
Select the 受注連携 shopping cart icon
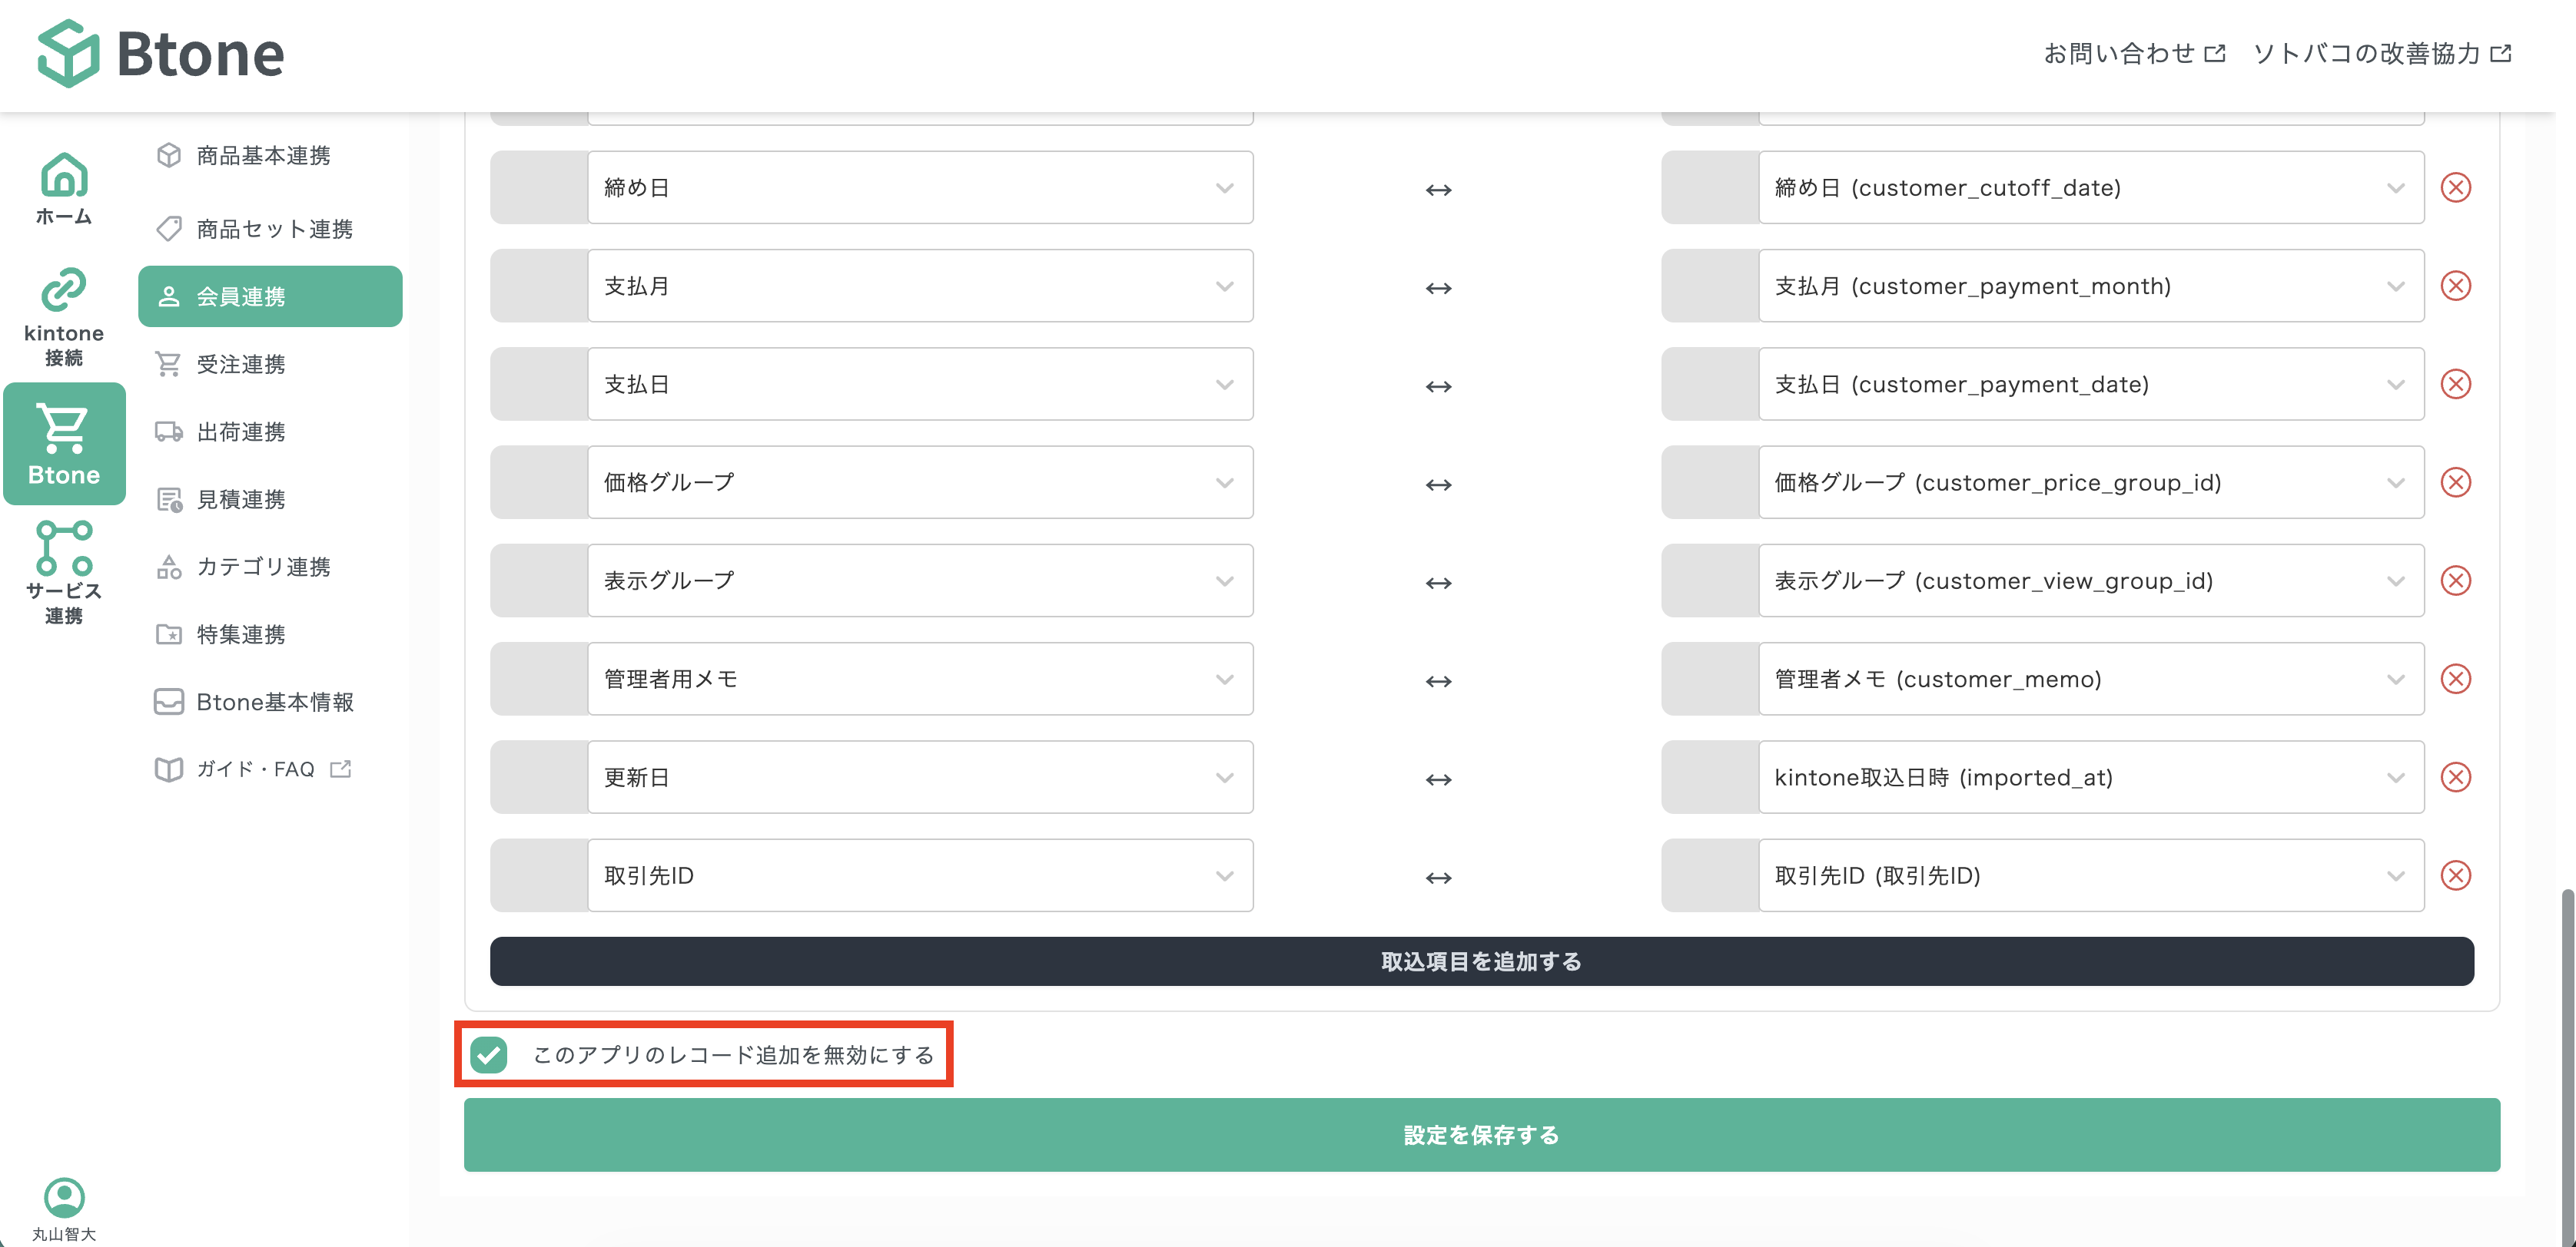pos(168,364)
